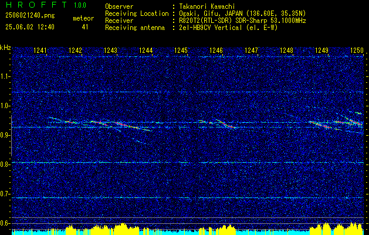The height and width of the screenshot is (235, 369).
Task: Click the 1.0 kHz frequency label
Action: 5,106
